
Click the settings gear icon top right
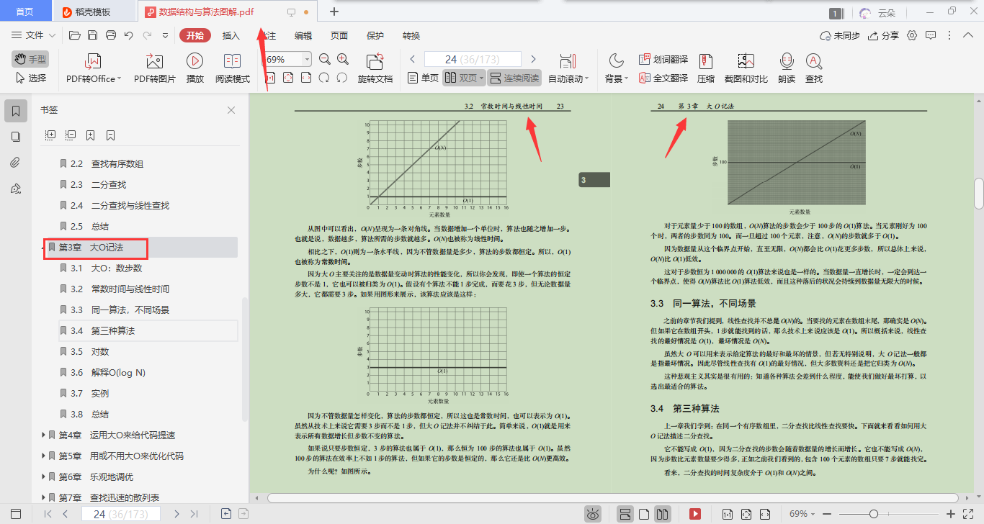(912, 35)
